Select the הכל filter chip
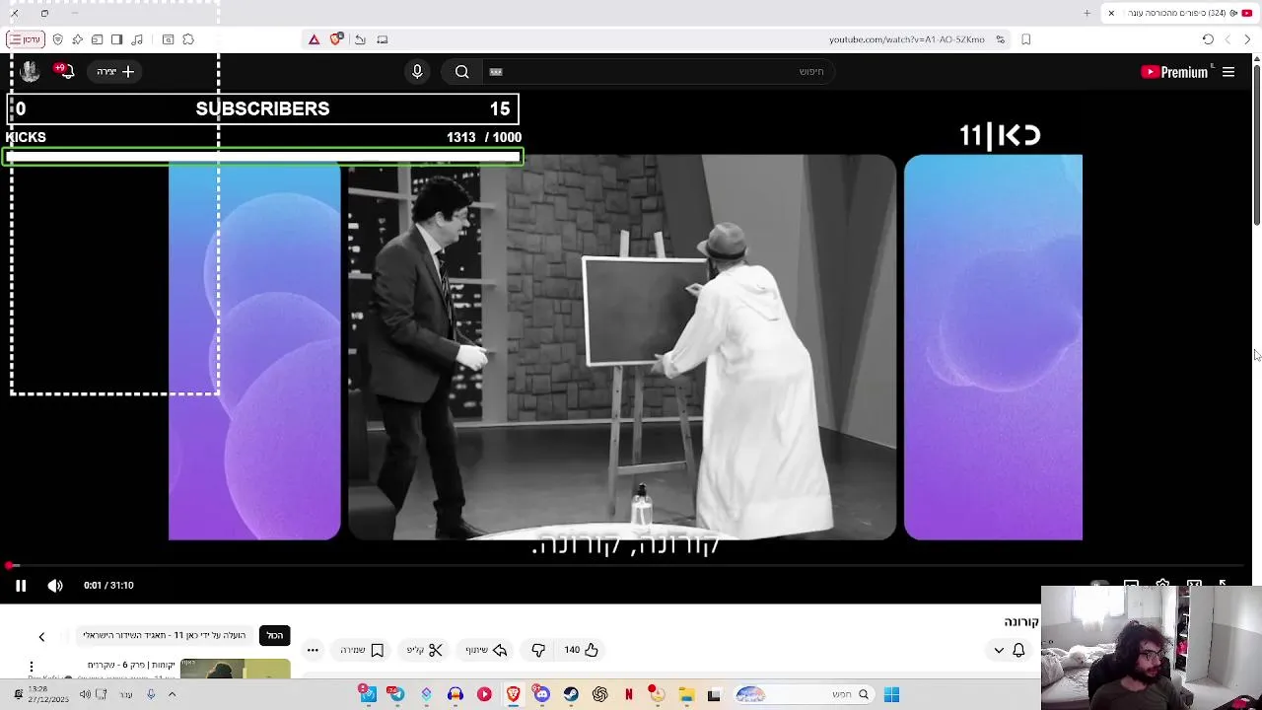 click(275, 635)
